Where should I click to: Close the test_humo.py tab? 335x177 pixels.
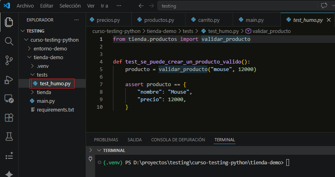329,20
